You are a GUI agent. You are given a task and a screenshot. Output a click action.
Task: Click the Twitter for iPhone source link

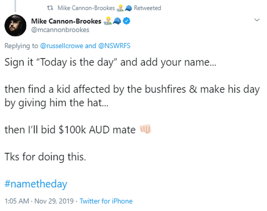pyautogui.click(x=106, y=201)
